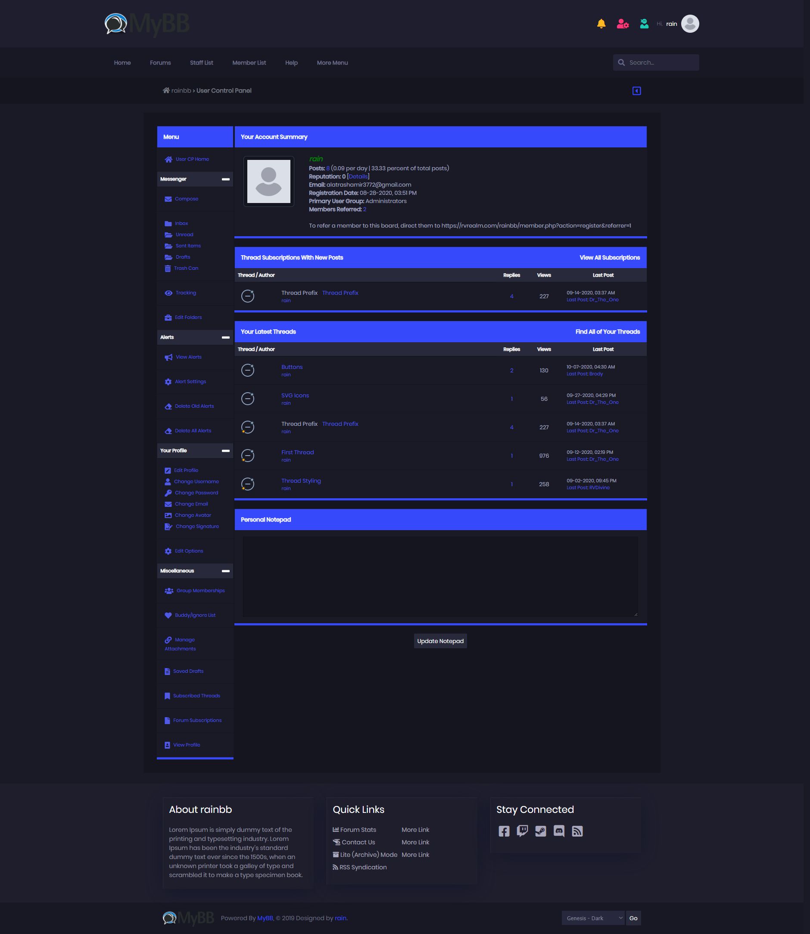Open Inbox in the Messenger menu
810x934 pixels.
181,223
